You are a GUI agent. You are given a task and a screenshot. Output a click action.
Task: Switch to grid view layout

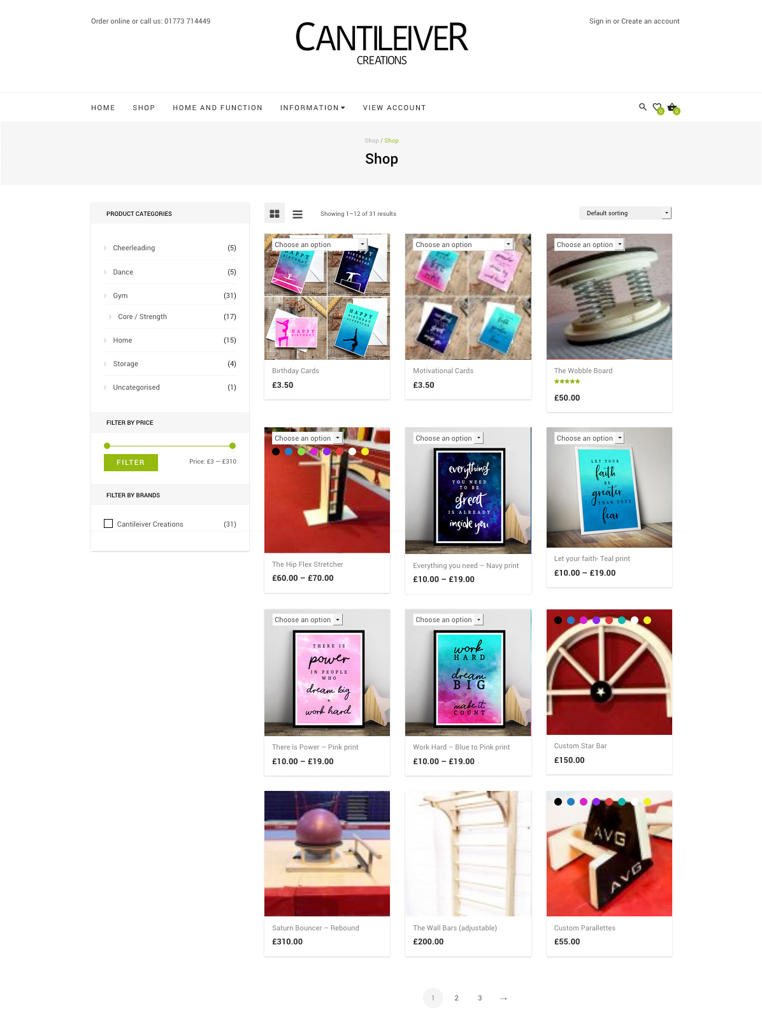(275, 214)
